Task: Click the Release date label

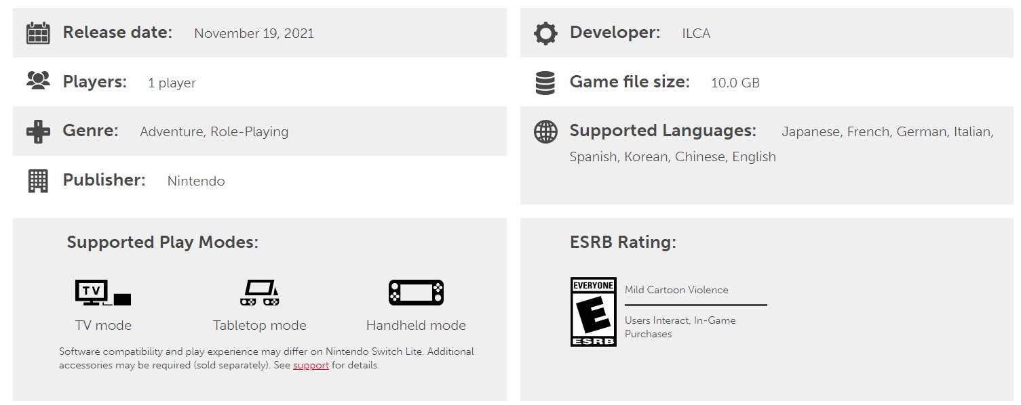Action: [117, 32]
